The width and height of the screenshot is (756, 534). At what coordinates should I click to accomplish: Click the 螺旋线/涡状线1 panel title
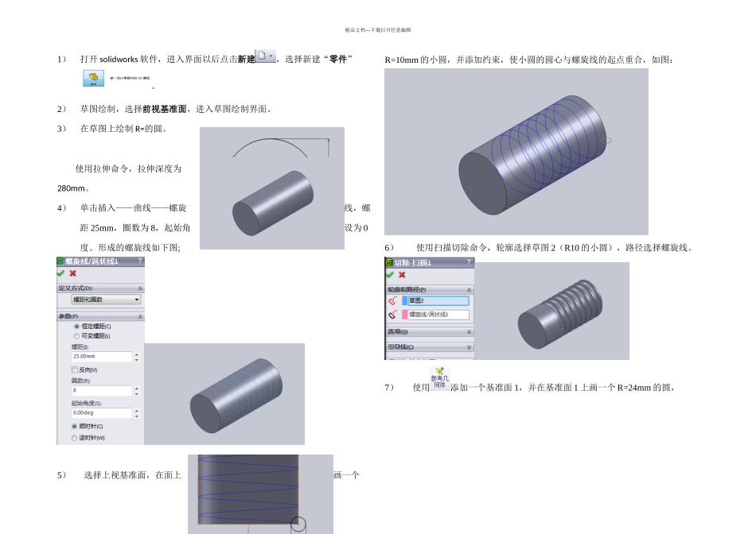[92, 261]
